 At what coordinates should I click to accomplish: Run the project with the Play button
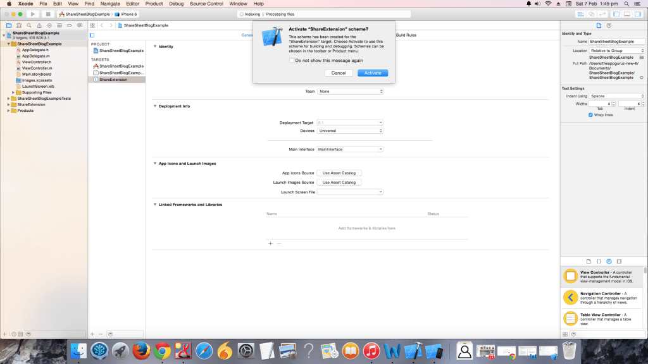tap(33, 14)
